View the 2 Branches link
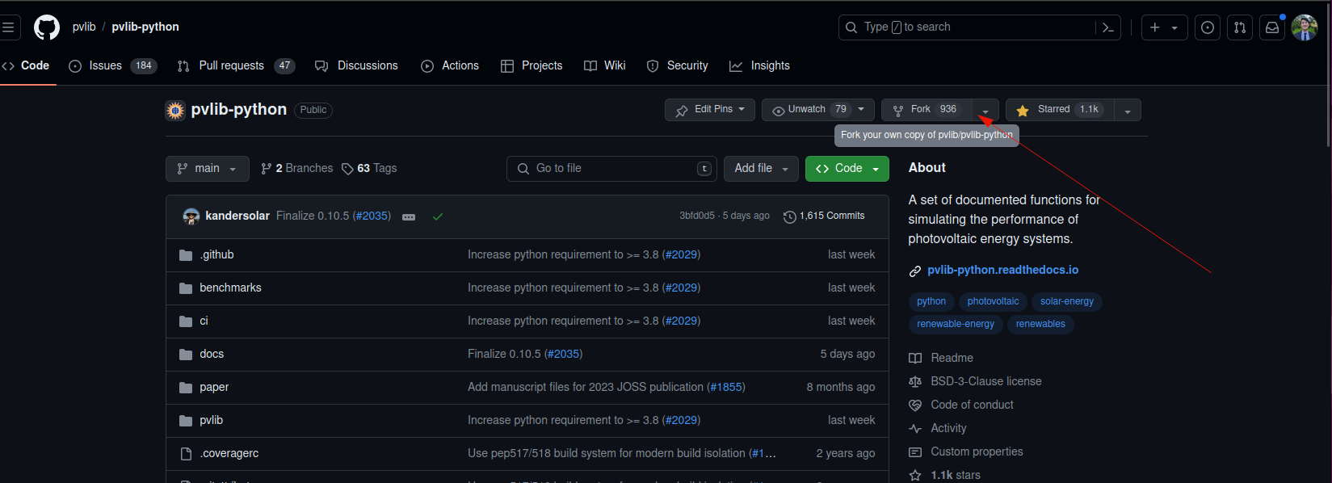Image resolution: width=1332 pixels, height=483 pixels. click(x=296, y=169)
